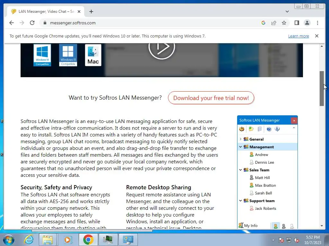Screen dimensions: 329x246
Task: Click the muted volume icon in tray
Action: (x=297, y=240)
